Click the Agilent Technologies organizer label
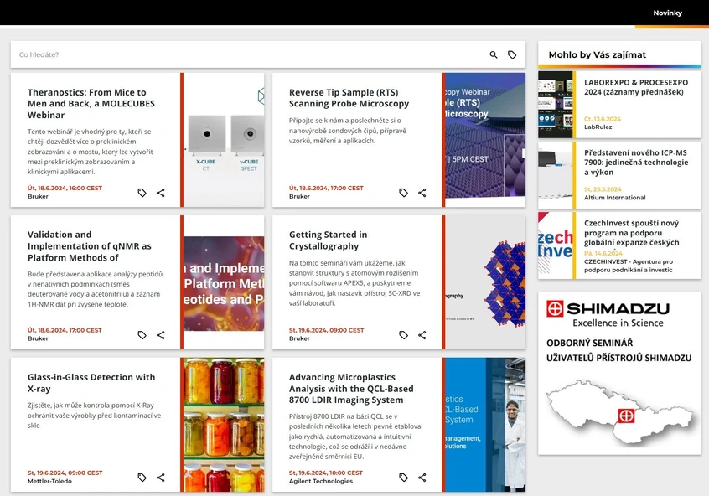The height and width of the screenshot is (496, 709). [x=321, y=481]
